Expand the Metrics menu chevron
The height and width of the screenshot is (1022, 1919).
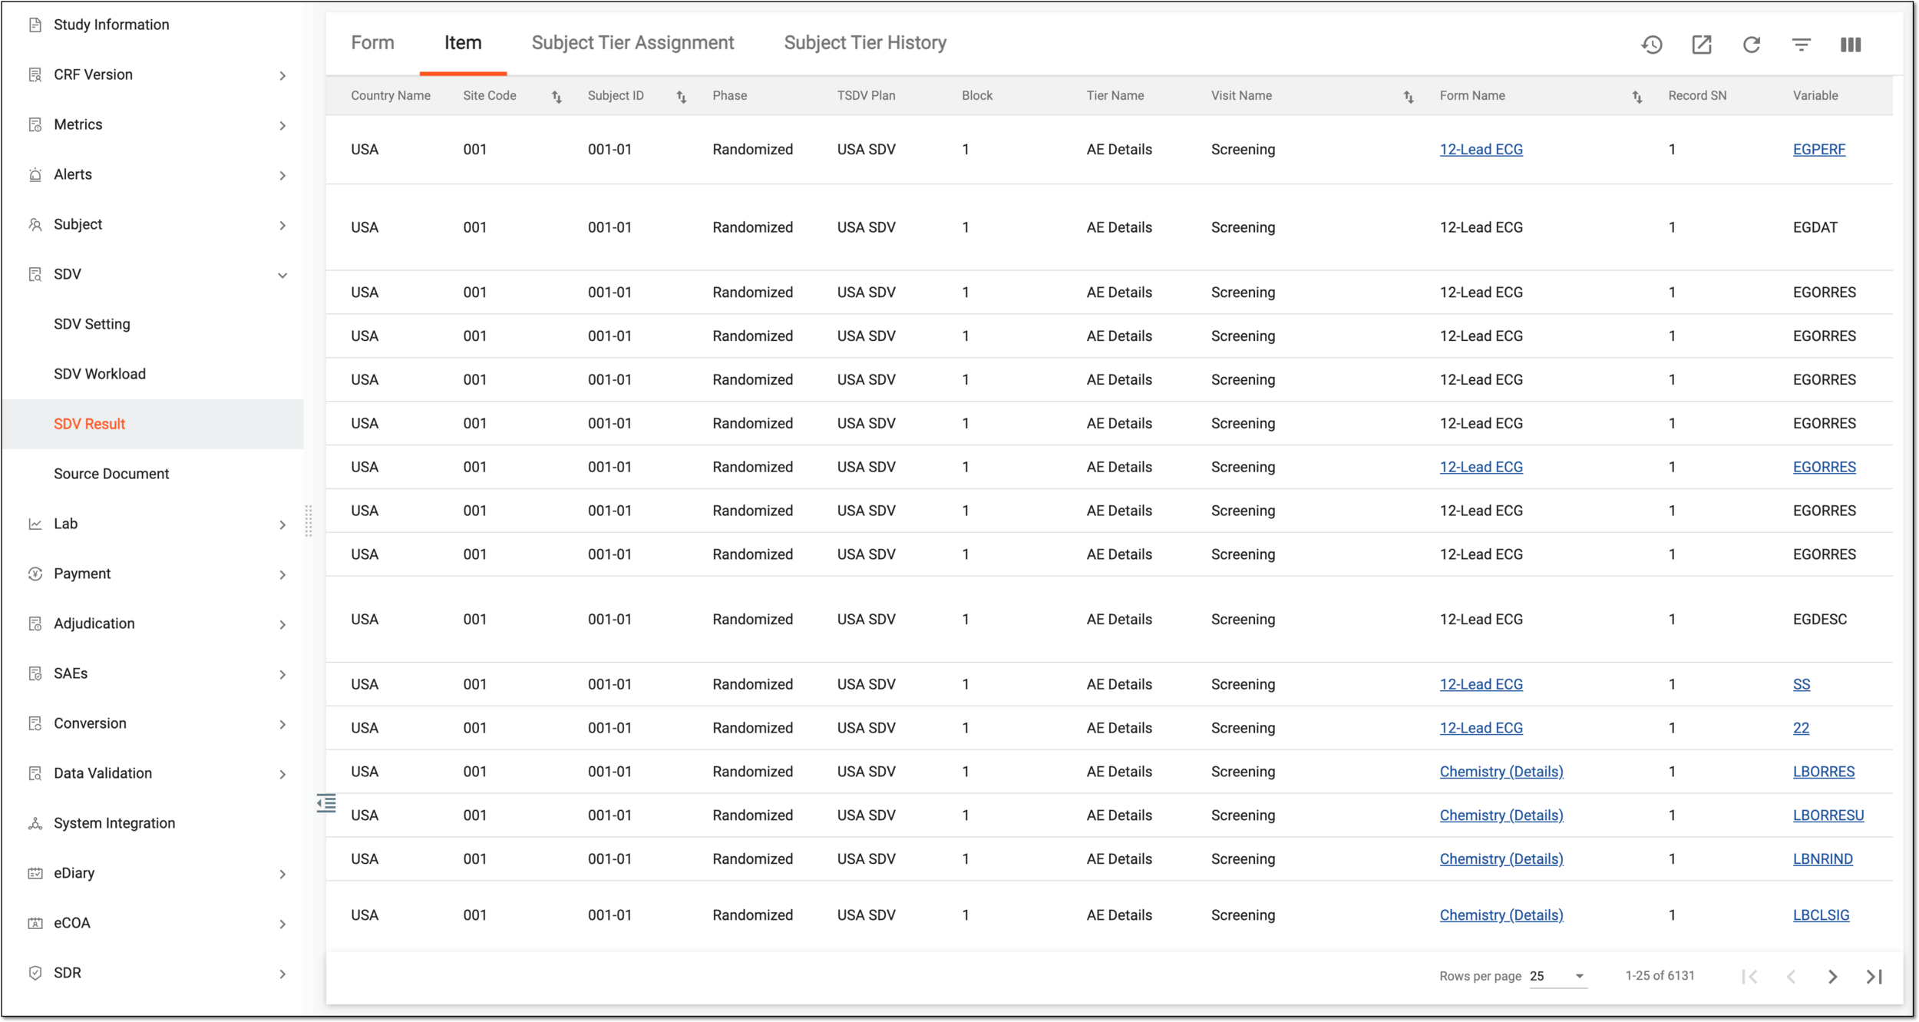pyautogui.click(x=282, y=125)
